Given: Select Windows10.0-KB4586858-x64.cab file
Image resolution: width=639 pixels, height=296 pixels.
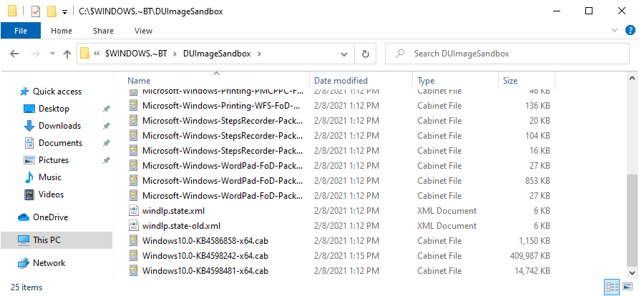Looking at the screenshot, I should pos(205,241).
